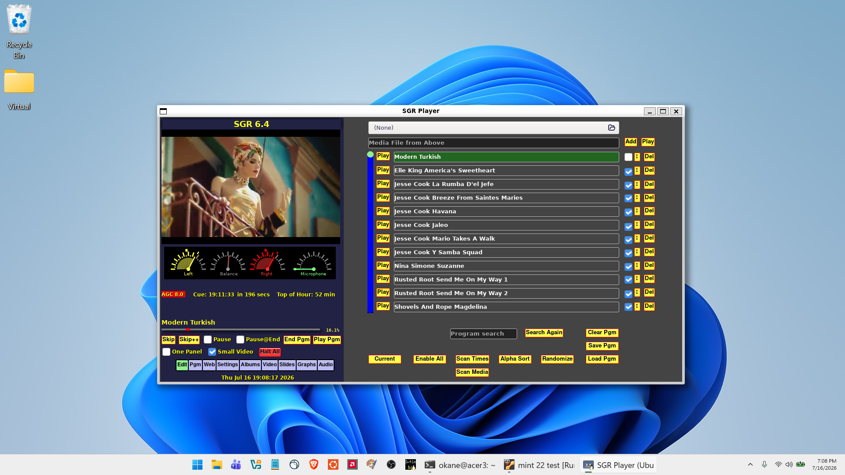Open OBS Studio from the taskbar
The image size is (845, 475).
(x=391, y=465)
